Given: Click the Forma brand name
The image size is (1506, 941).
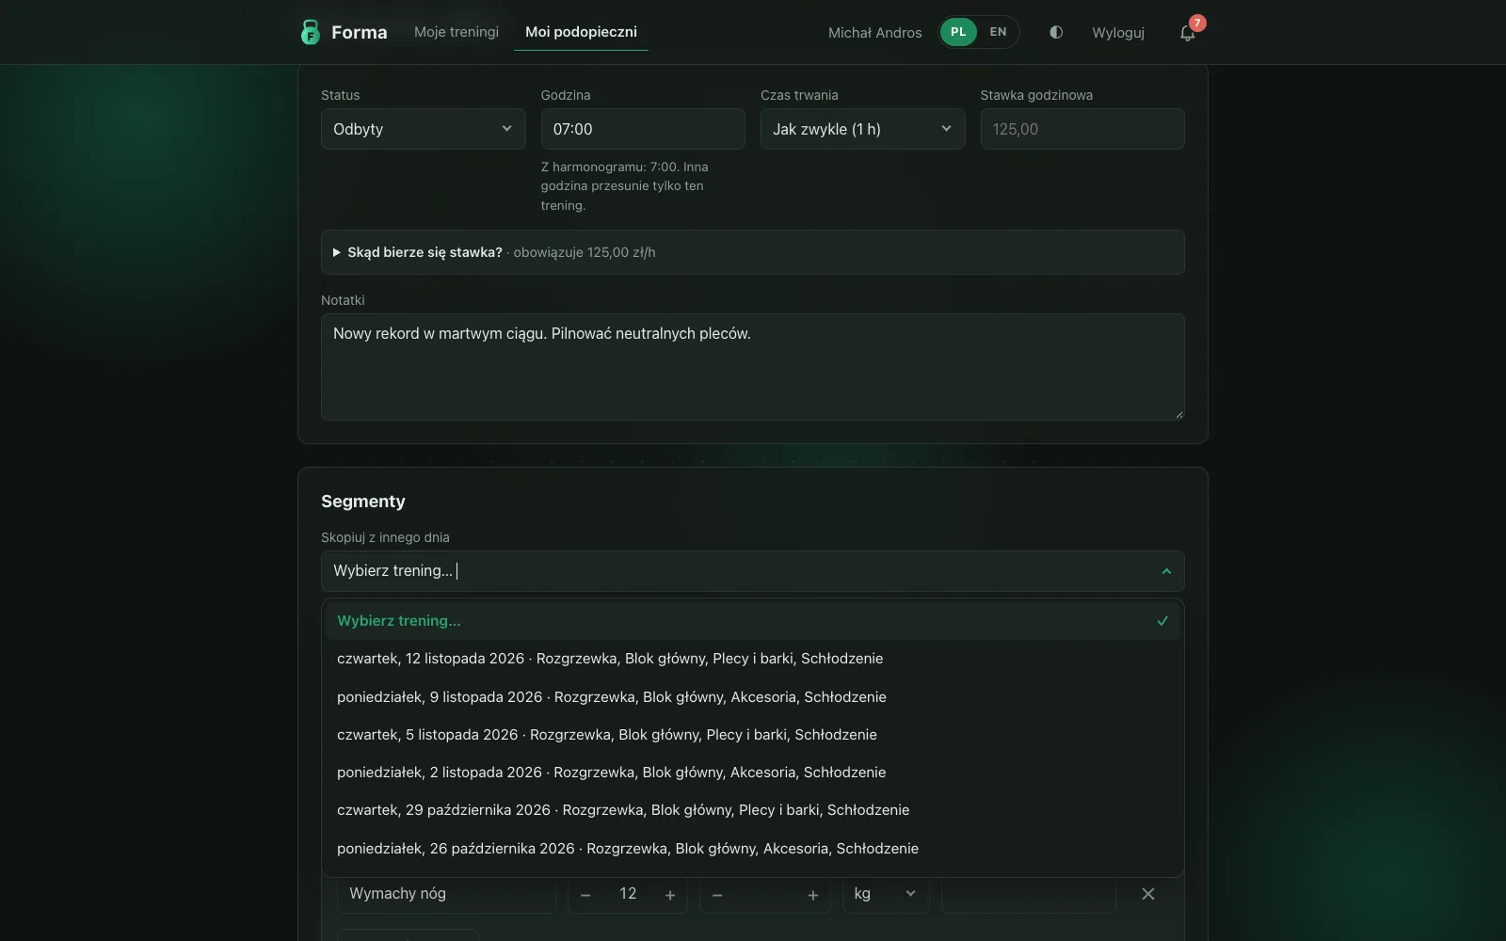Looking at the screenshot, I should (359, 32).
